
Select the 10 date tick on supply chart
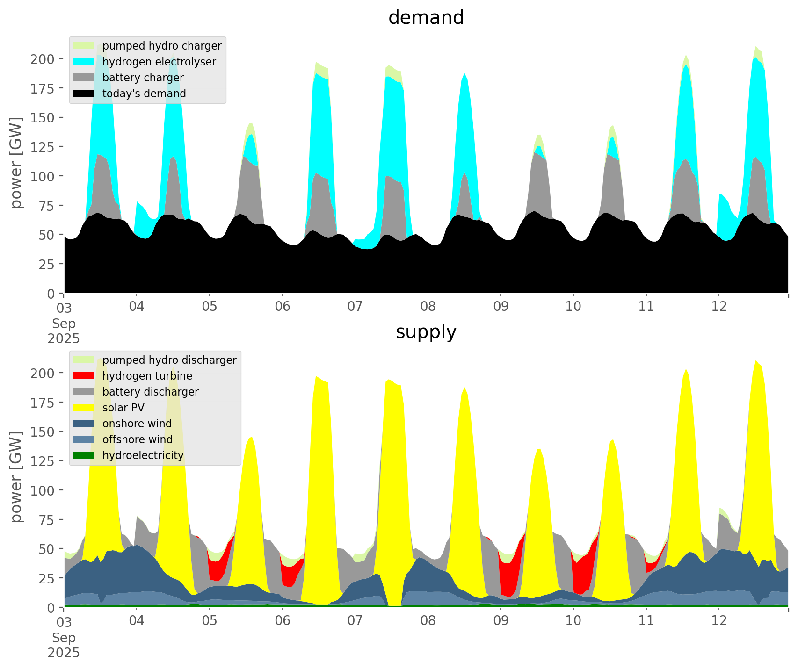pyautogui.click(x=573, y=621)
